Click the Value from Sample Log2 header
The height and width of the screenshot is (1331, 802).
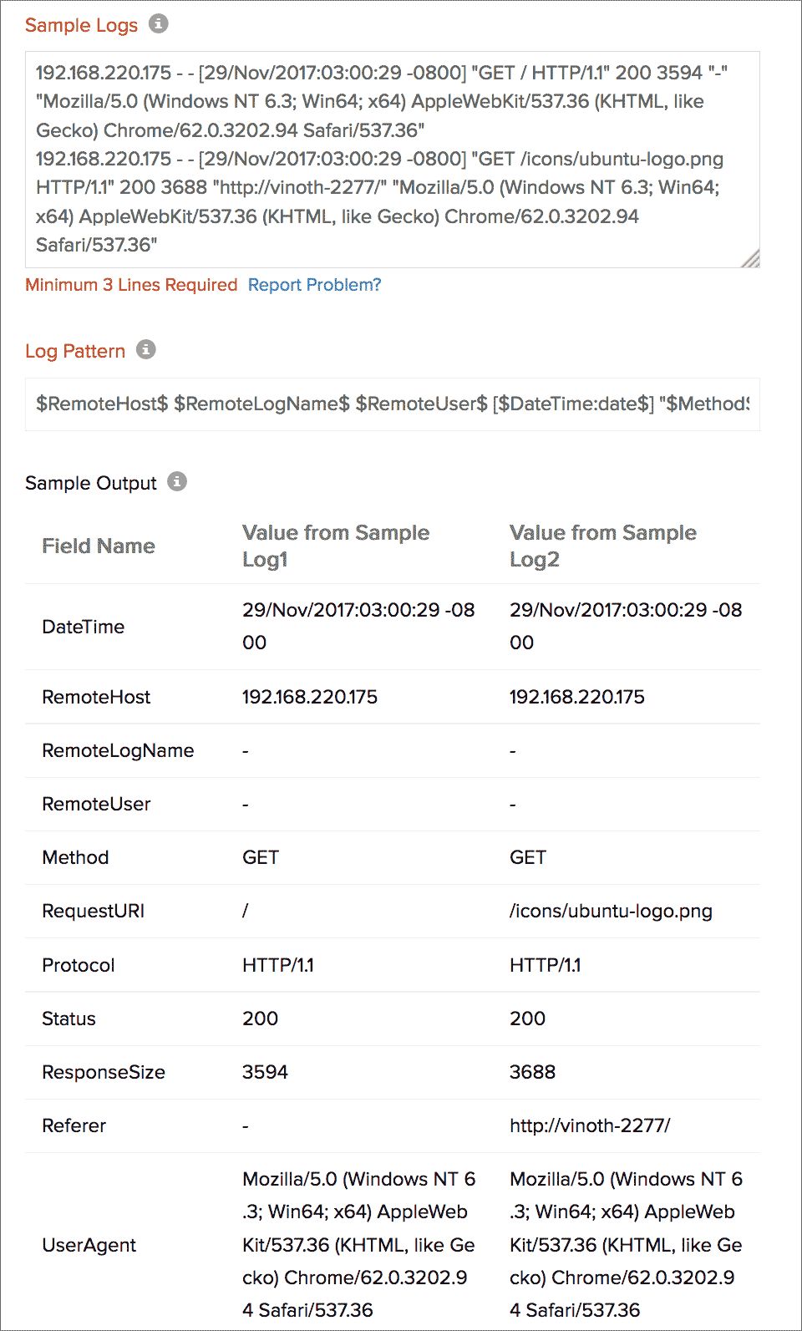[x=602, y=546]
